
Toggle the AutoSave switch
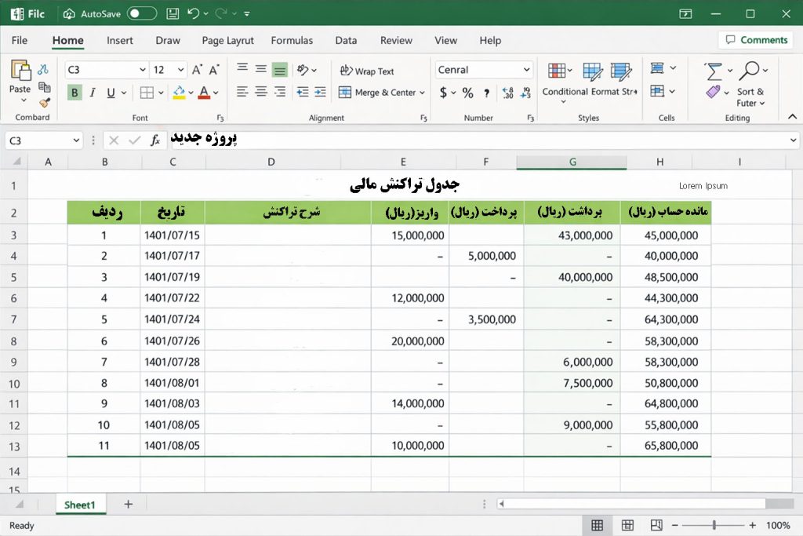[x=142, y=14]
